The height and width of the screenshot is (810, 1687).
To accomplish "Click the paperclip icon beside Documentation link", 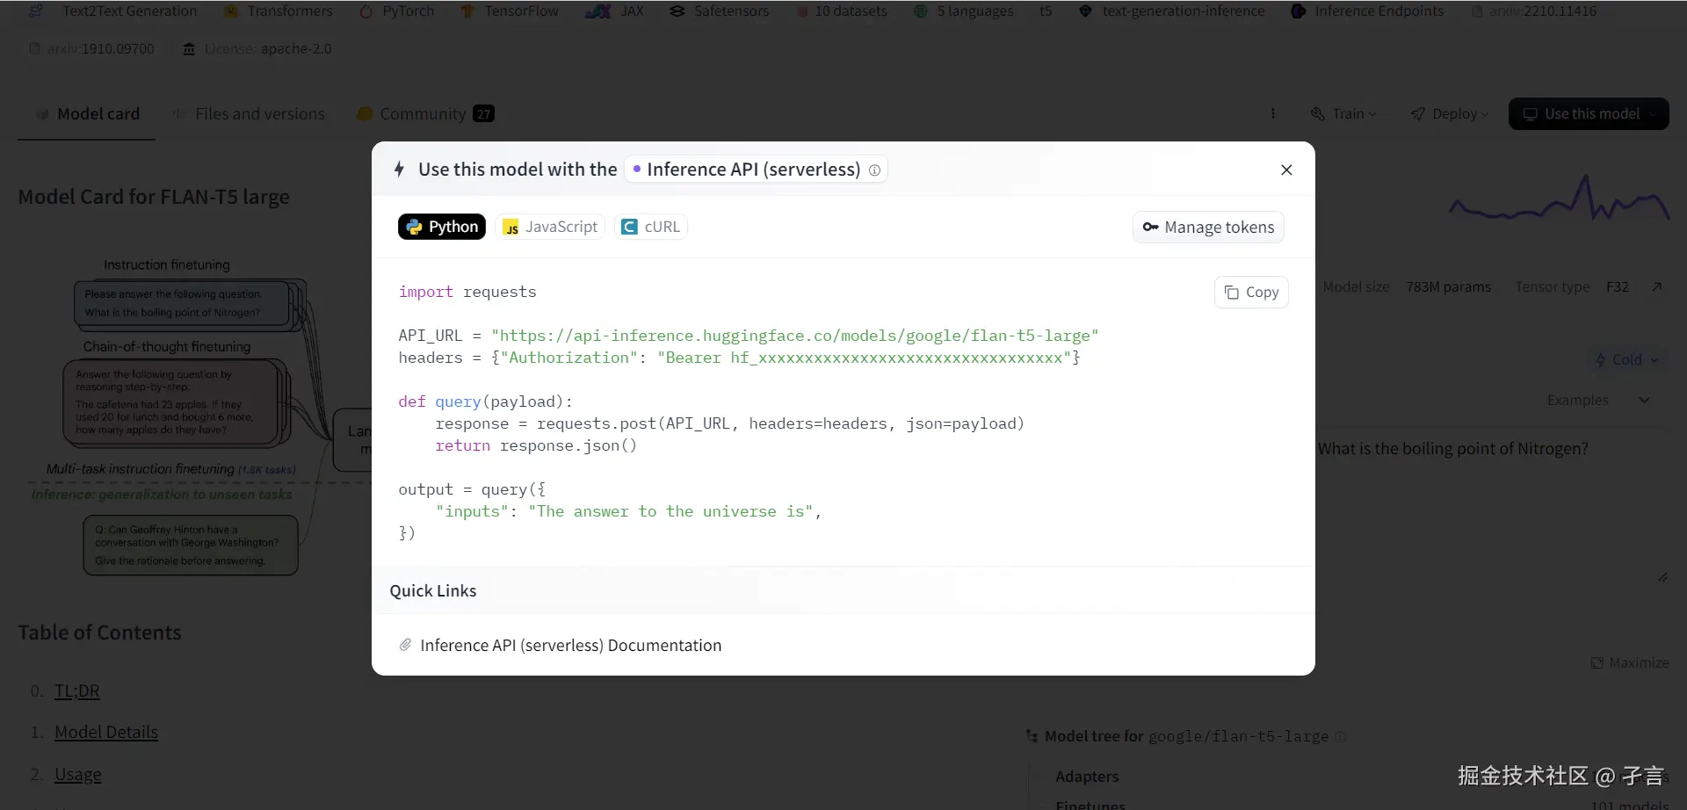I will pos(405,645).
